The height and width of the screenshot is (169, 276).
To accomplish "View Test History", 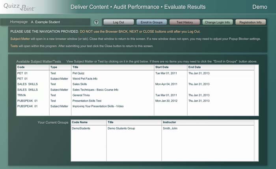I will click(x=185, y=22).
